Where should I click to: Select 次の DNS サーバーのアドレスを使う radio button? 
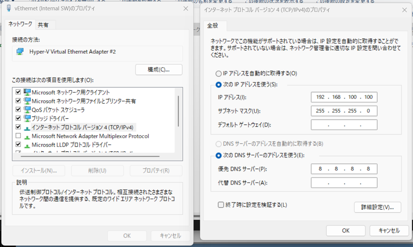tap(218, 155)
